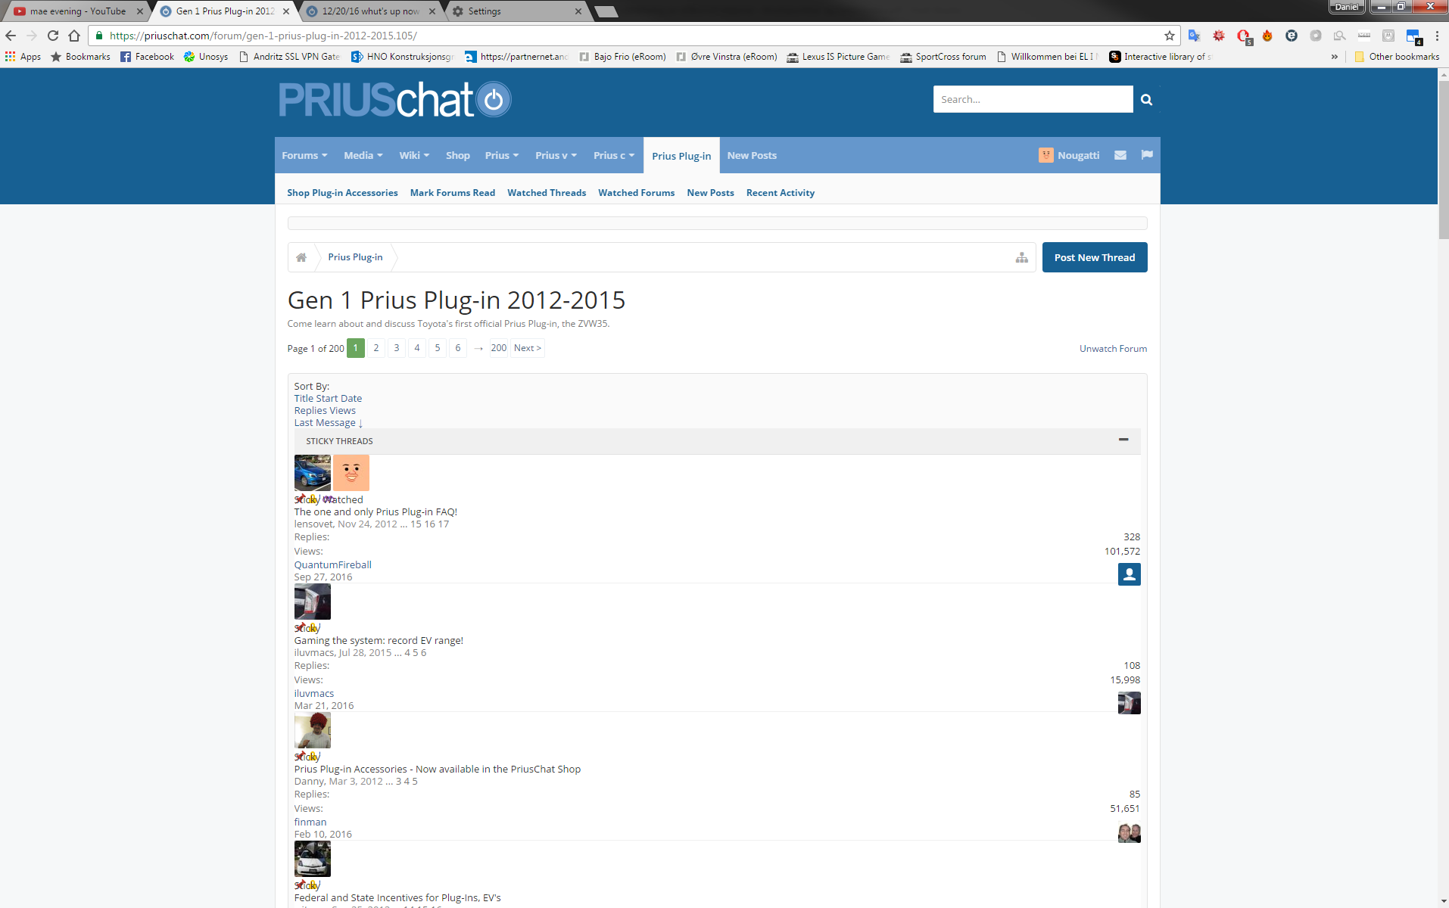The height and width of the screenshot is (908, 1449).
Task: Go to page 2 of the forum
Action: [x=376, y=348]
